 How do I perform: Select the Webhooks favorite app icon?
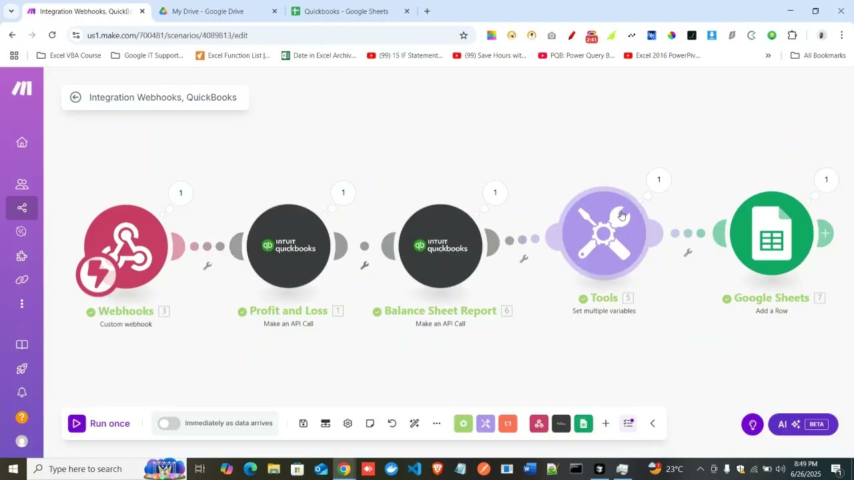(x=539, y=423)
